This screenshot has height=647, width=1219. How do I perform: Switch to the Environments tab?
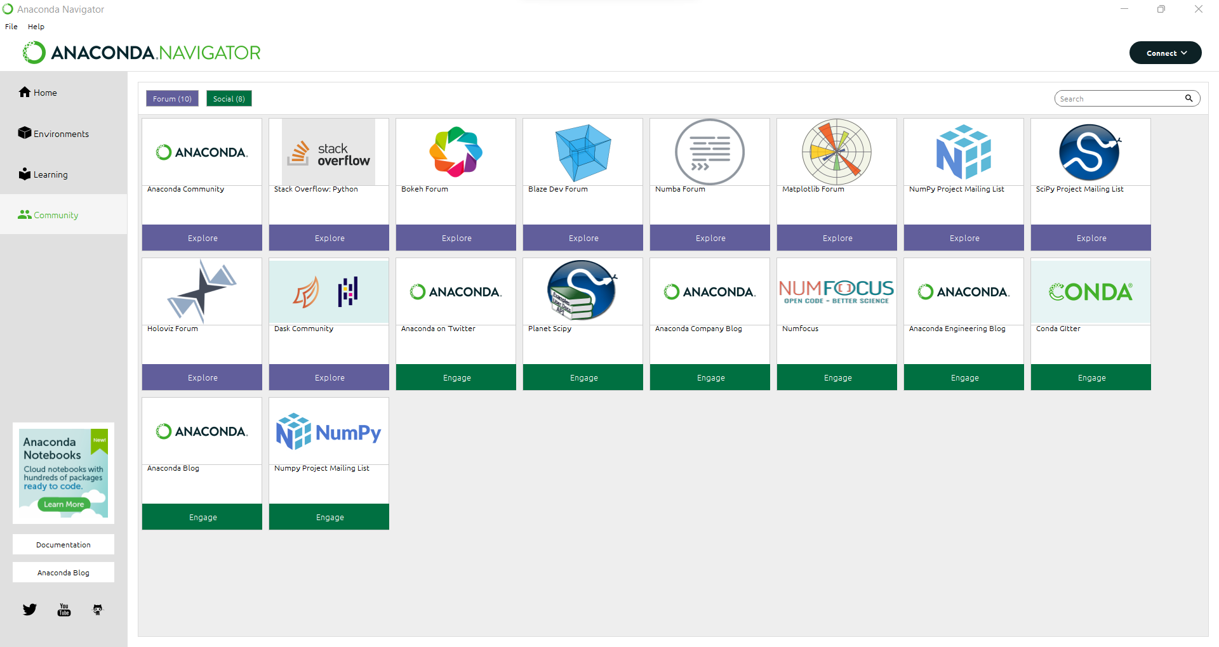[61, 134]
